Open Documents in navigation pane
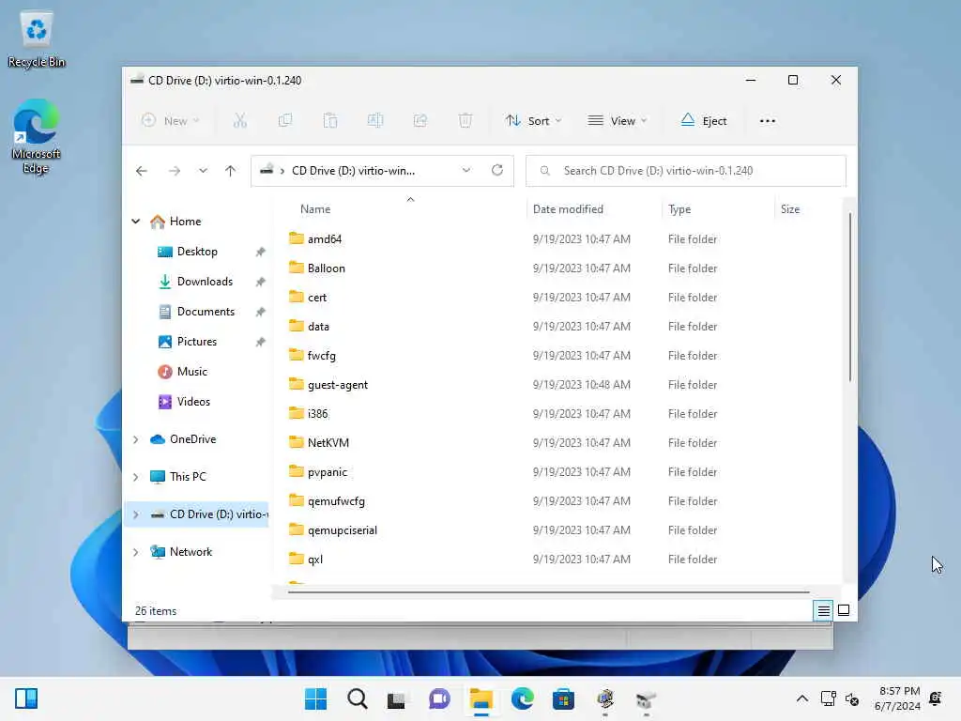 pyautogui.click(x=206, y=312)
